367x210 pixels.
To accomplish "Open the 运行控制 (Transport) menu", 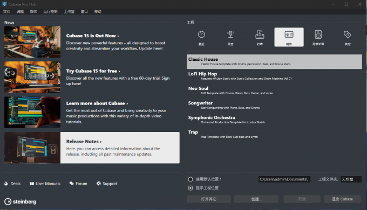I will [50, 11].
